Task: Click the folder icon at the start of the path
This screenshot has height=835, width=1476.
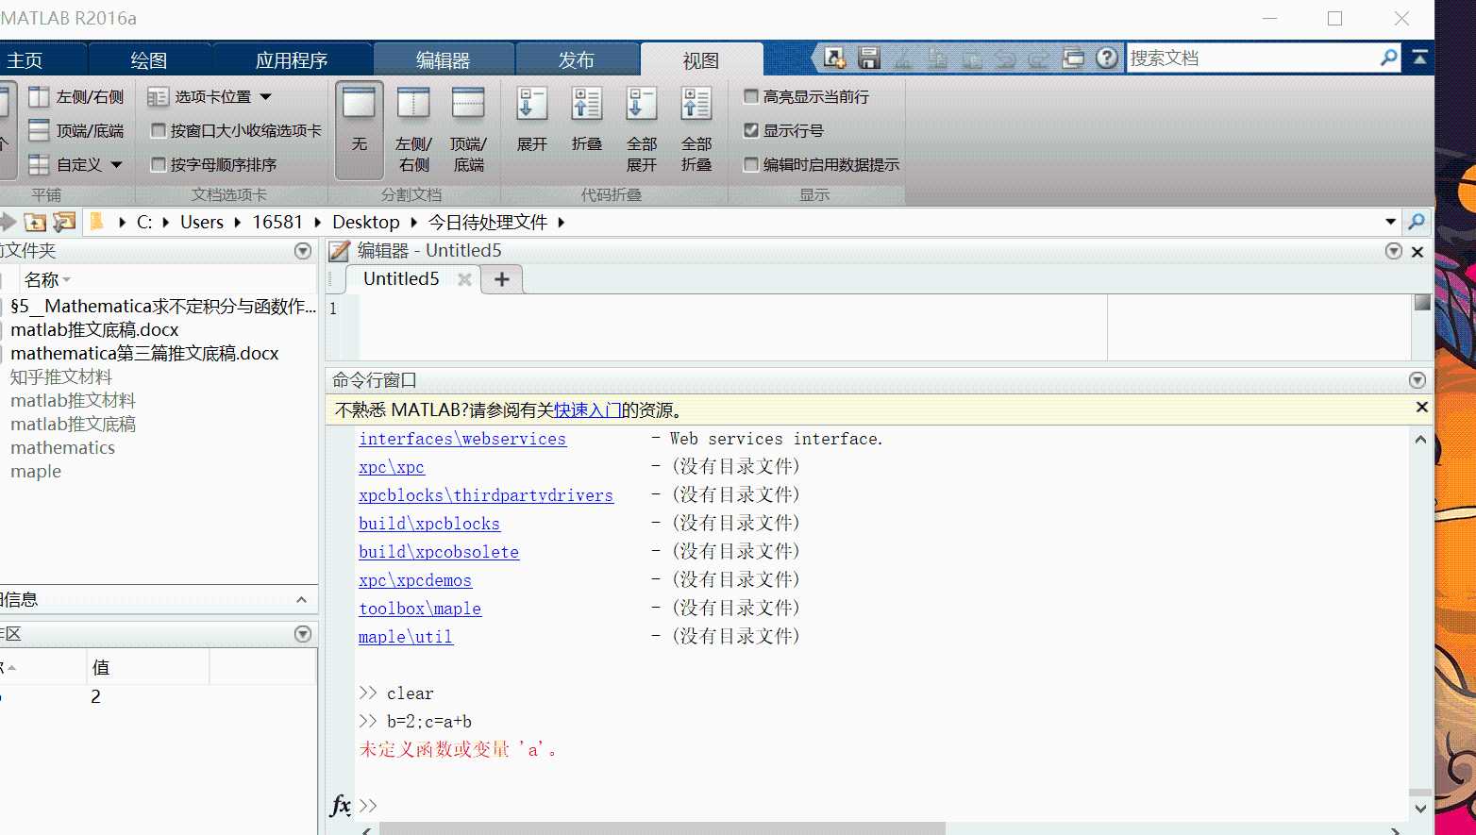Action: (96, 222)
